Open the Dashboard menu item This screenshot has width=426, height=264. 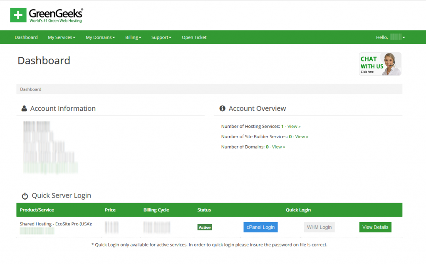(x=26, y=37)
